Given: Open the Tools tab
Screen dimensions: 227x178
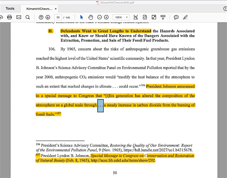Looking at the screenshot, I should 10,9.
